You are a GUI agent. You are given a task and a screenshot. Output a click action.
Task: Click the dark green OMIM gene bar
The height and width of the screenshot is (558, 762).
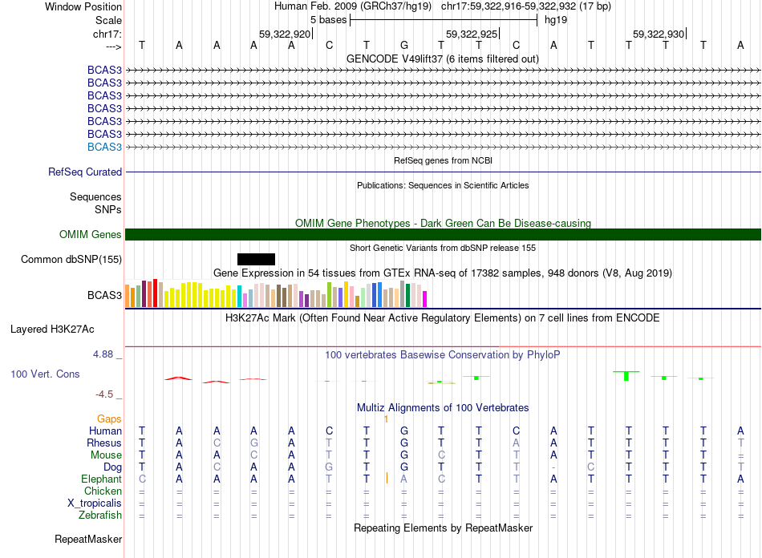(x=443, y=235)
